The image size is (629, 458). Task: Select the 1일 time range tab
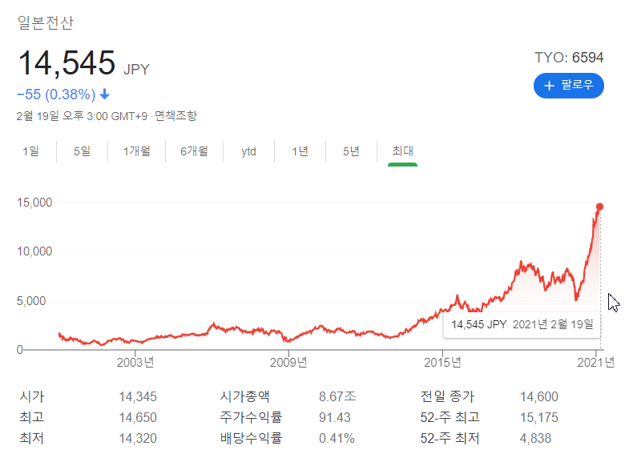30,151
